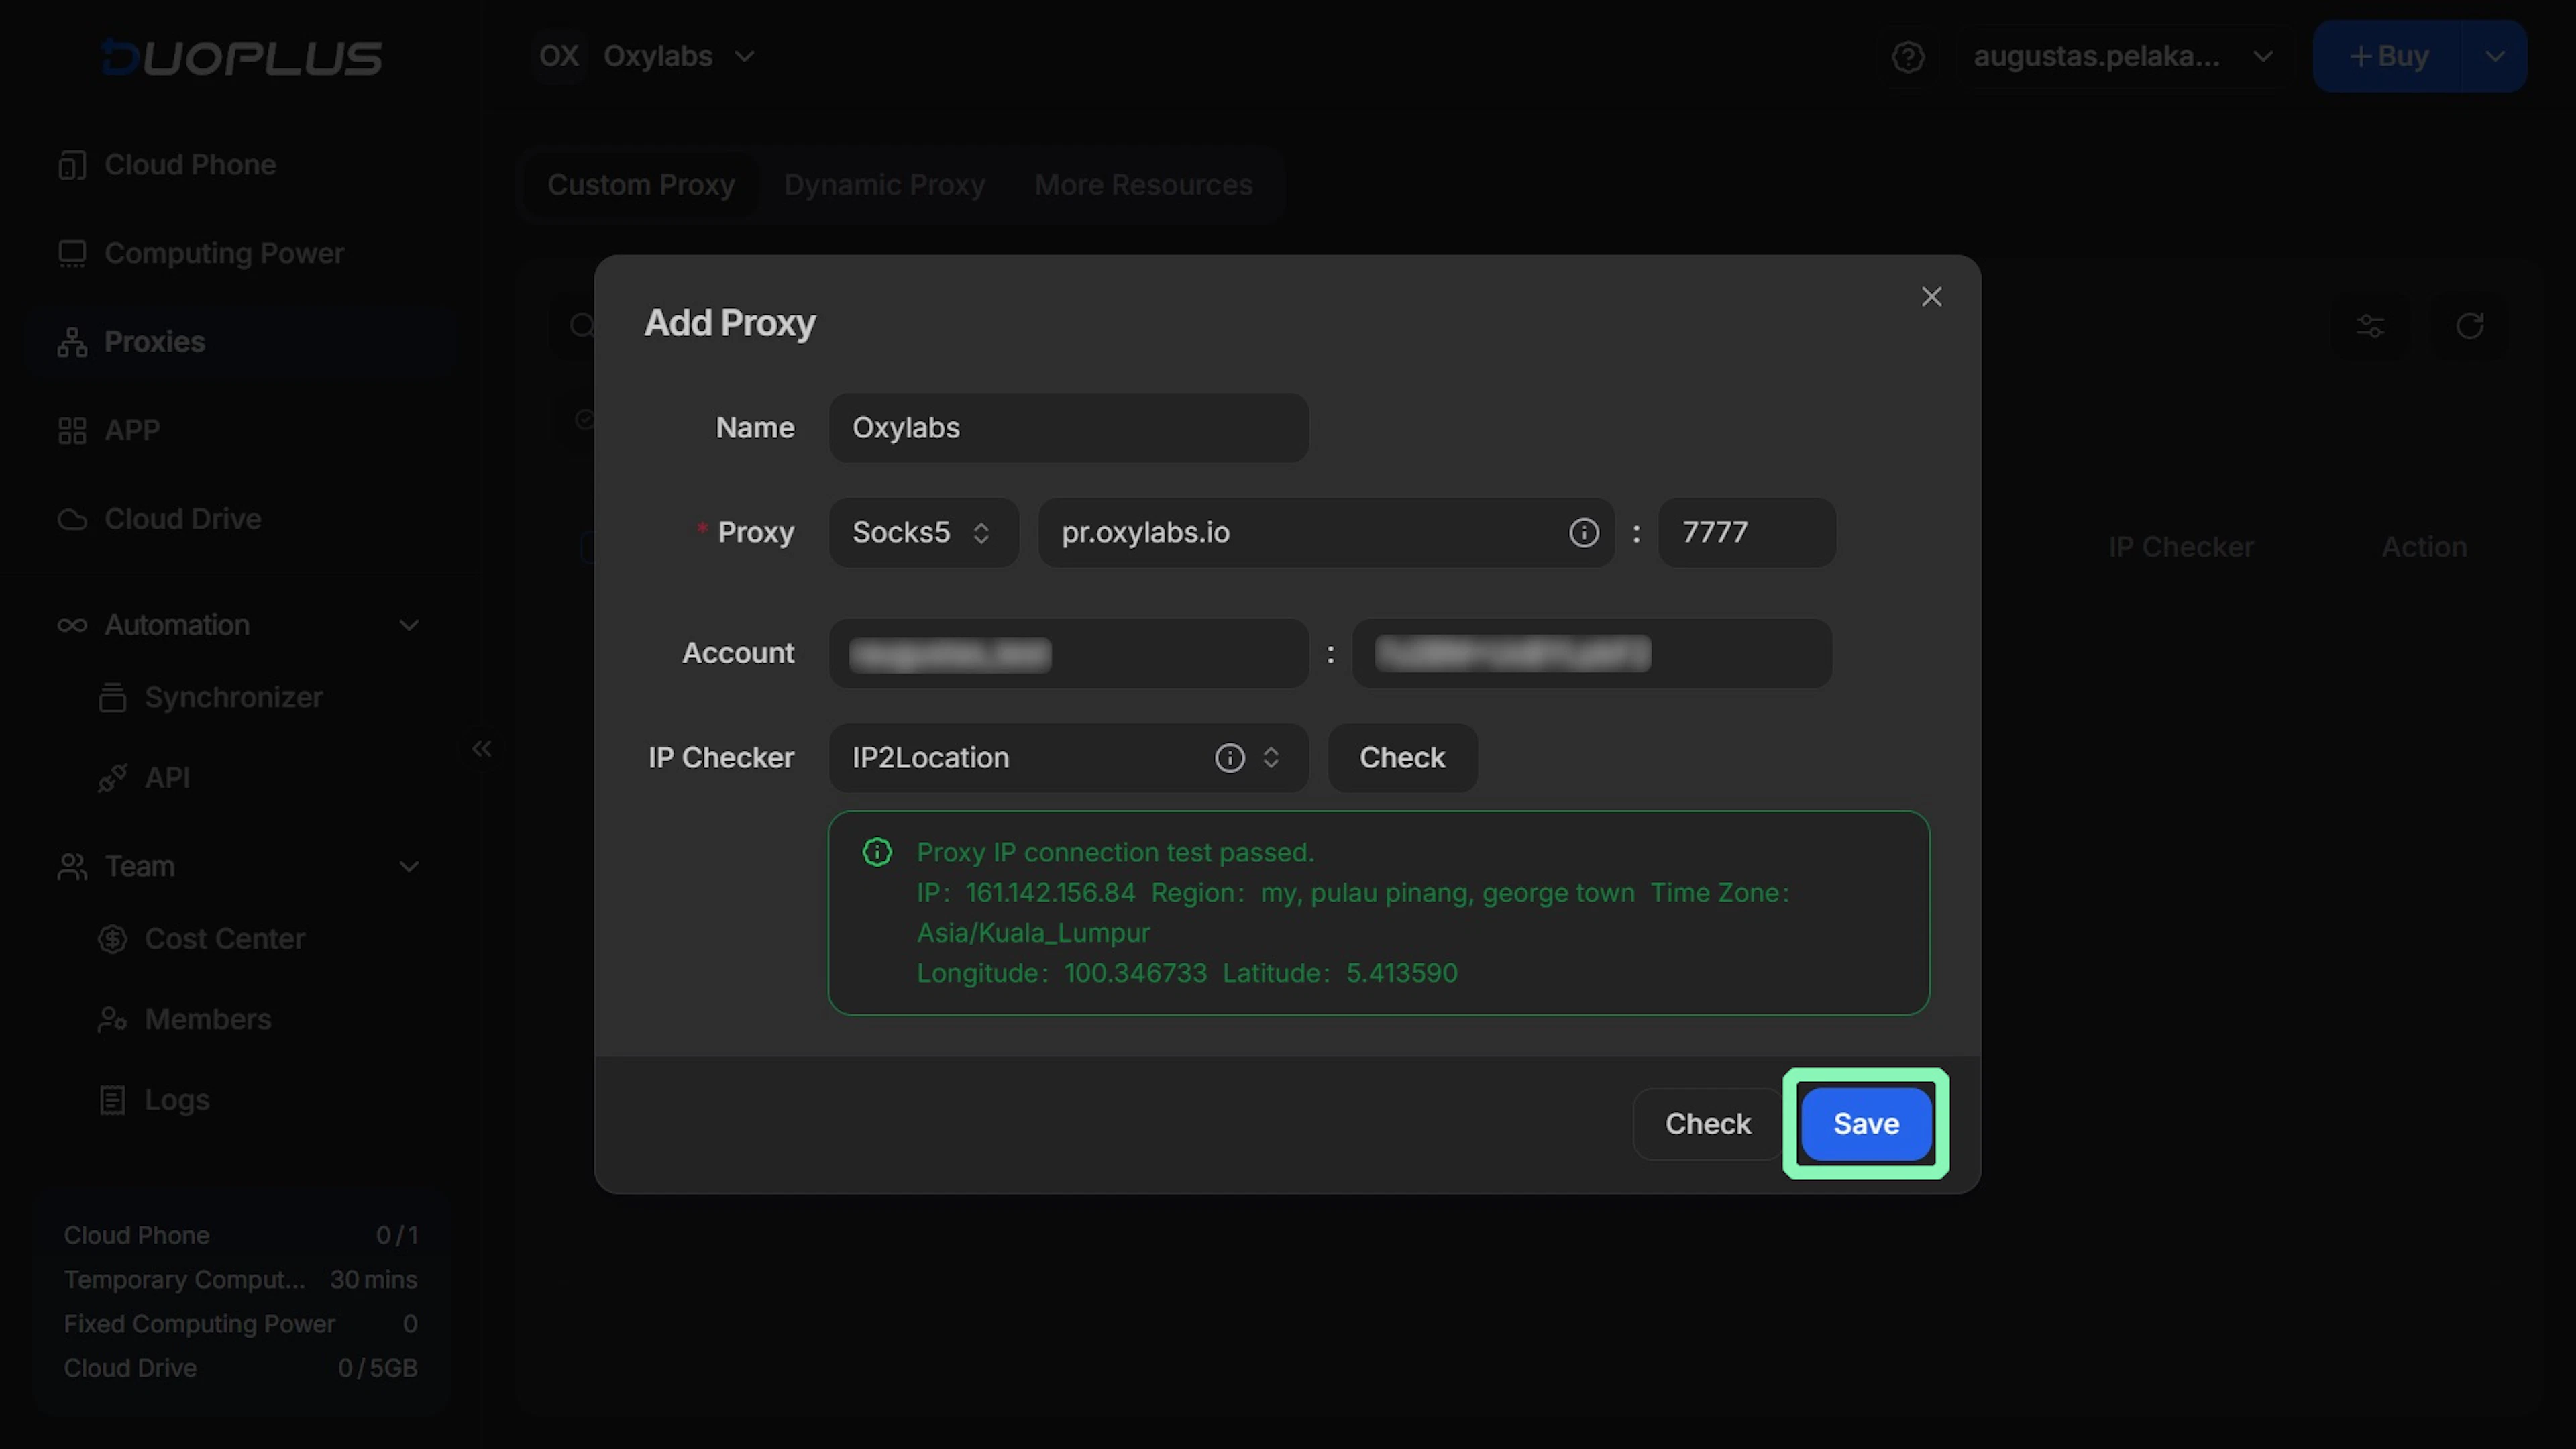Open Cost Center page
Image resolution: width=2576 pixels, height=1449 pixels.
pos(225,939)
